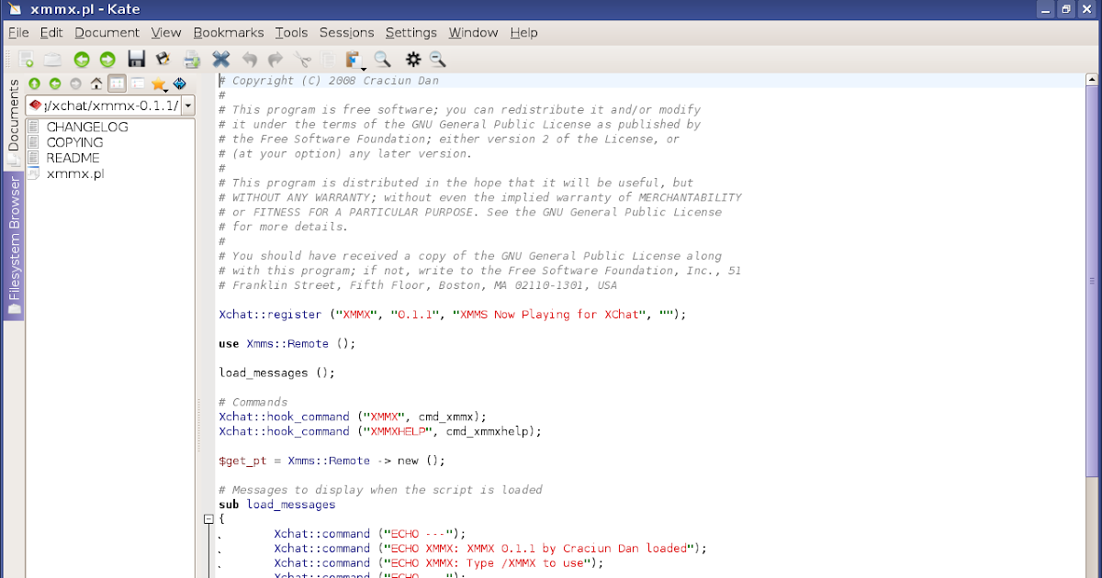1102x578 pixels.
Task: Click the editor vertical scrollbar thumb
Action: [1093, 280]
